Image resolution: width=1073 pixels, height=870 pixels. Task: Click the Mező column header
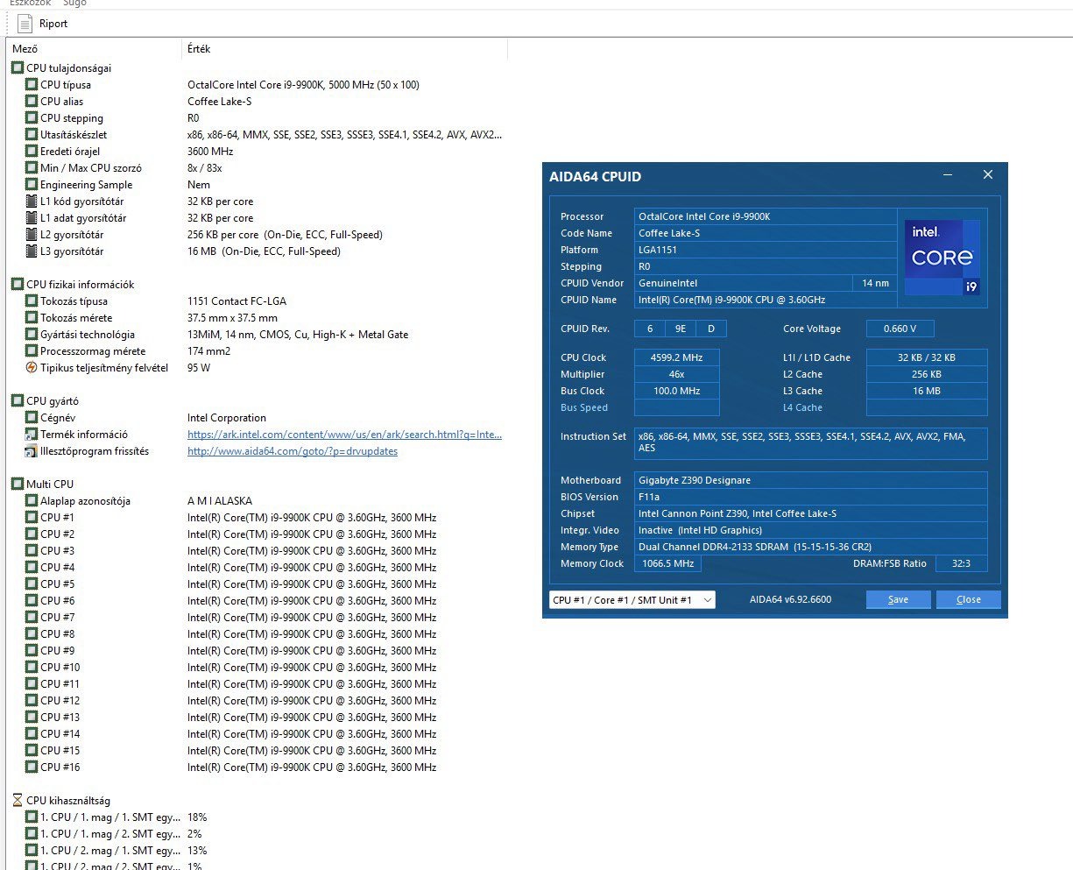[25, 49]
